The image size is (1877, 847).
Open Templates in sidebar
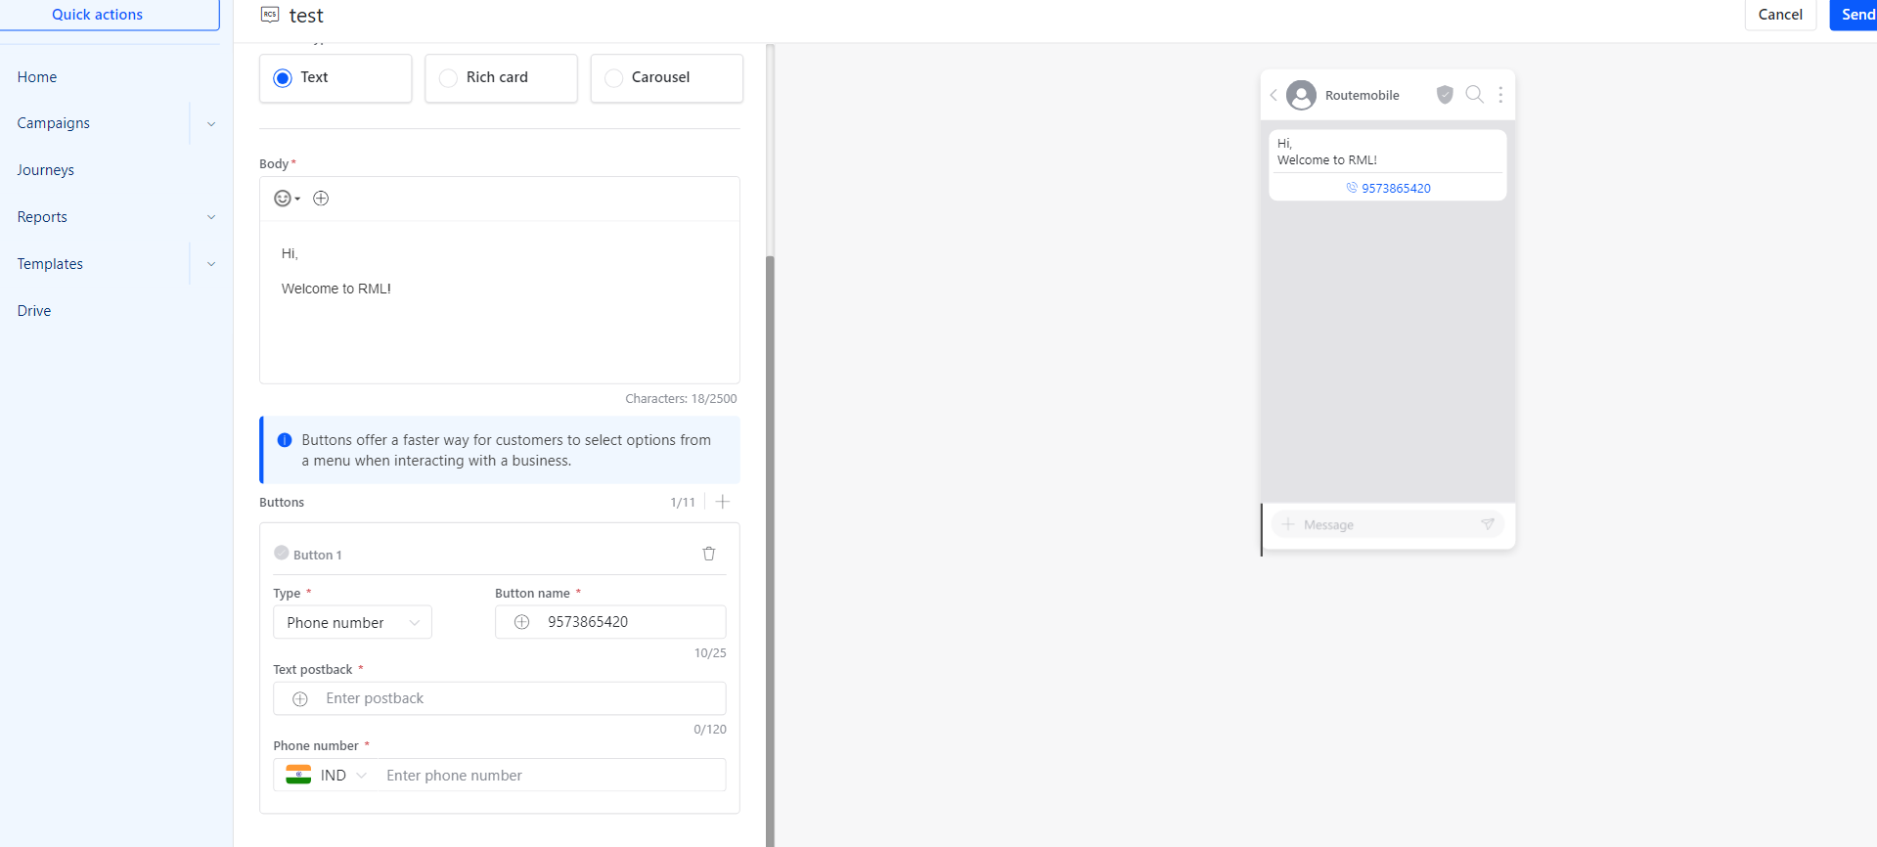[50, 264]
